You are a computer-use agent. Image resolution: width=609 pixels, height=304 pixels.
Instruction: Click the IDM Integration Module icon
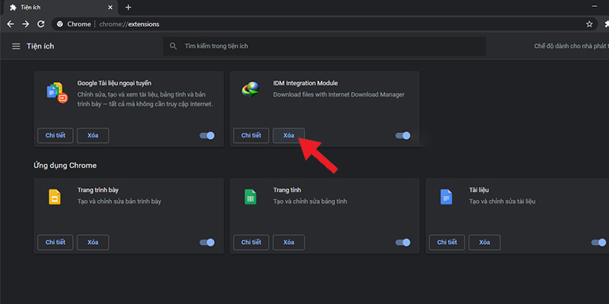pyautogui.click(x=250, y=90)
